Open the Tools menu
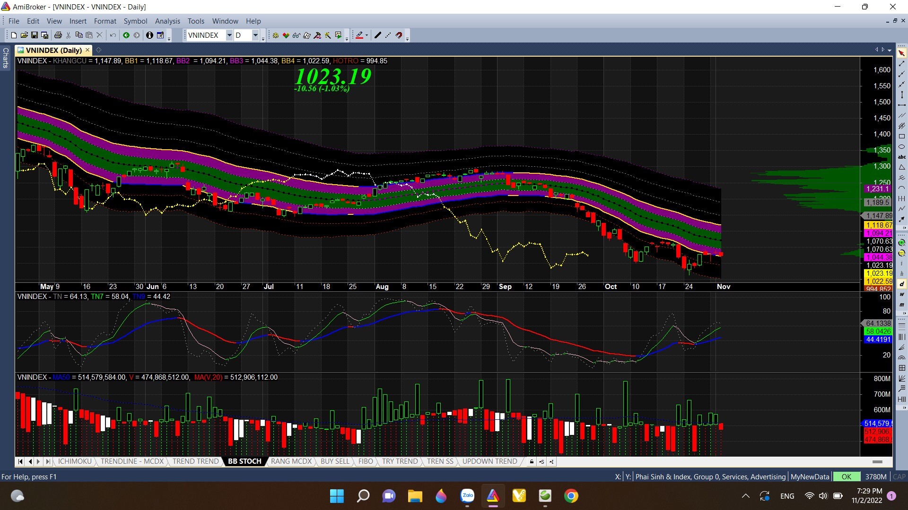The height and width of the screenshot is (510, 908). pyautogui.click(x=196, y=21)
